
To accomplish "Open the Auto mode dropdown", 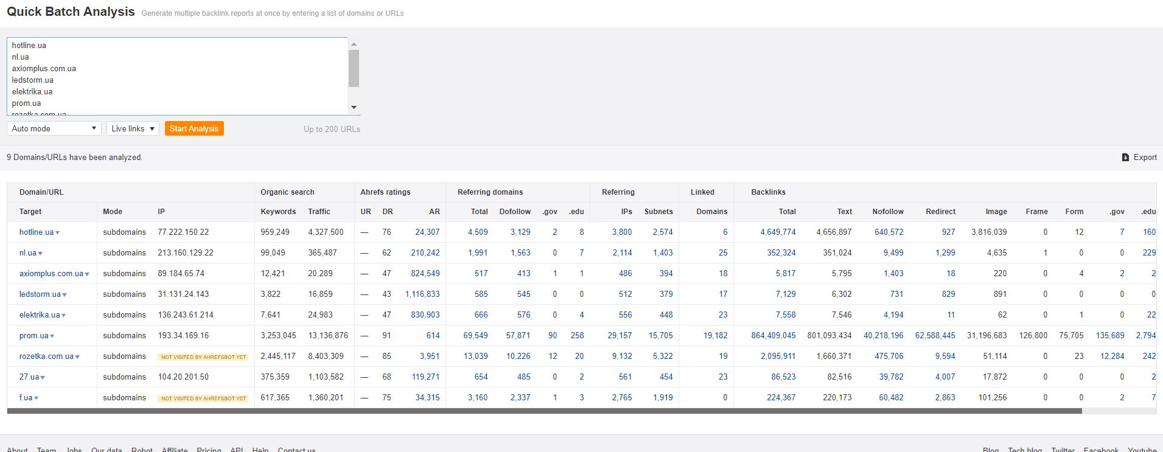I will click(54, 128).
